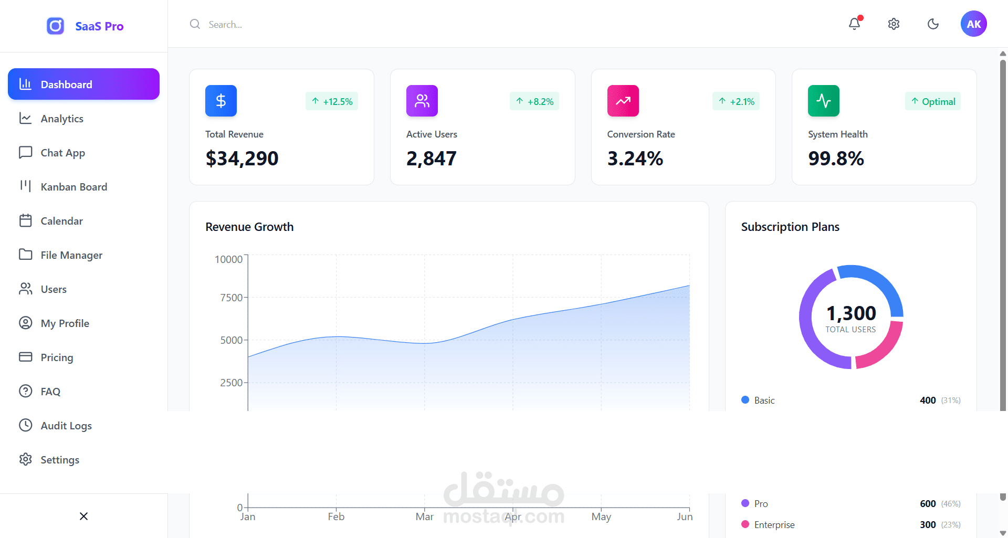
Task: Click the Total Revenue dollar icon
Action: pyautogui.click(x=220, y=101)
